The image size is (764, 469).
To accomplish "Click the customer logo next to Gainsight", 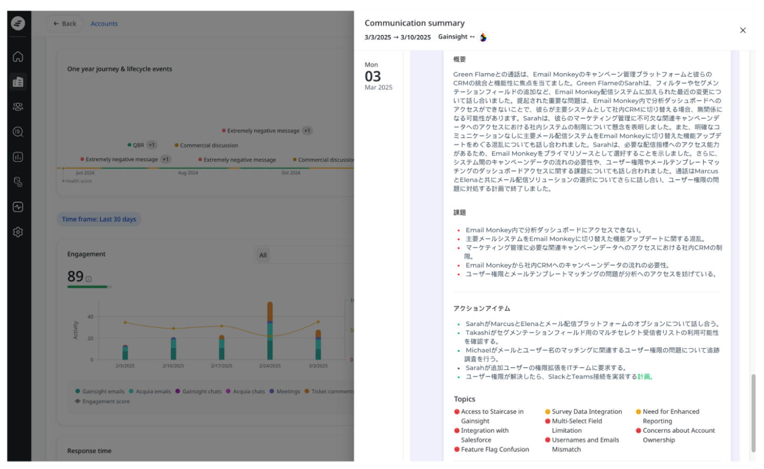I will coord(483,37).
